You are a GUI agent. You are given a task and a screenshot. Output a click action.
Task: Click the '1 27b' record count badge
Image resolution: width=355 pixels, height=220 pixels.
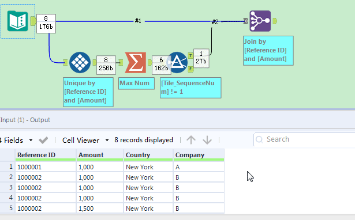(x=201, y=58)
